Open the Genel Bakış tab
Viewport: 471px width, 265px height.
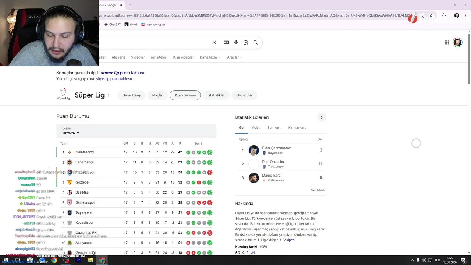(131, 95)
